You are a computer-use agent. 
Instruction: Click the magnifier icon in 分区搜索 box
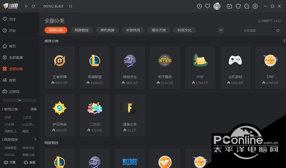[x=277, y=31]
